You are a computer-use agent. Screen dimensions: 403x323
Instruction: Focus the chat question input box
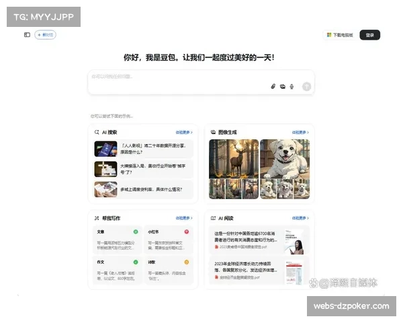(x=201, y=82)
